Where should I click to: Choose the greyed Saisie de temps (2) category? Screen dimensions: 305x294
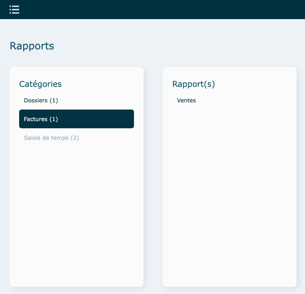coord(51,138)
